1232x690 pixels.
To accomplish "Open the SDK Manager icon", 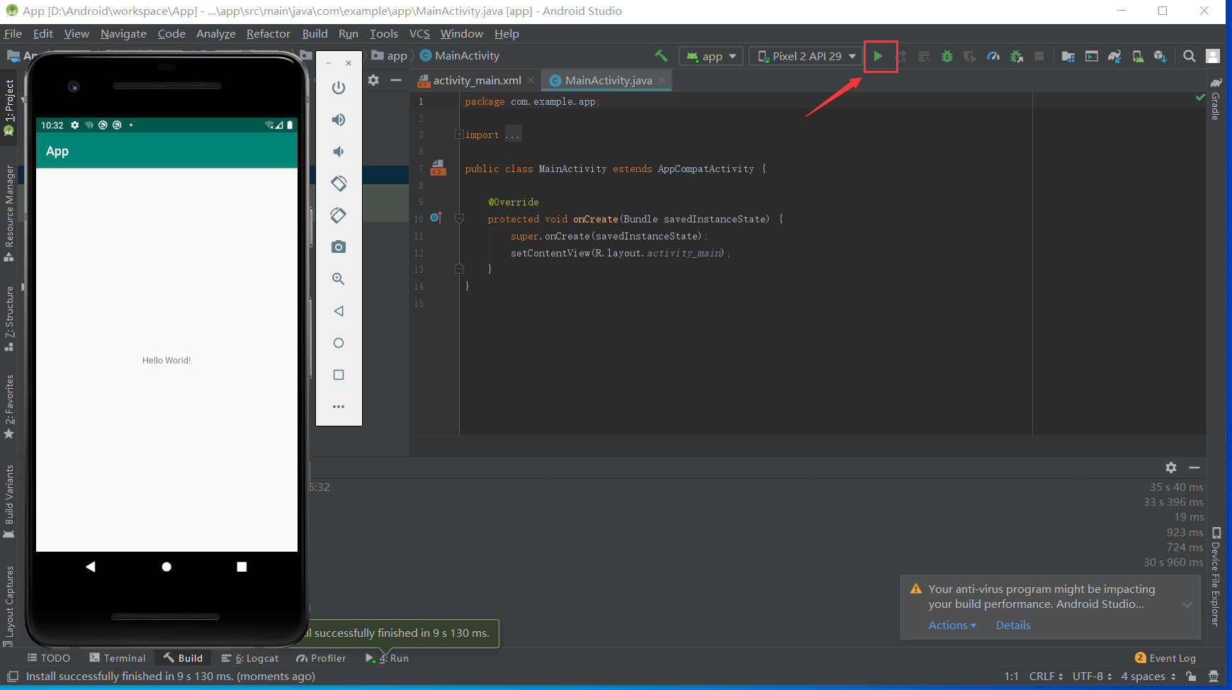I will 1160,56.
